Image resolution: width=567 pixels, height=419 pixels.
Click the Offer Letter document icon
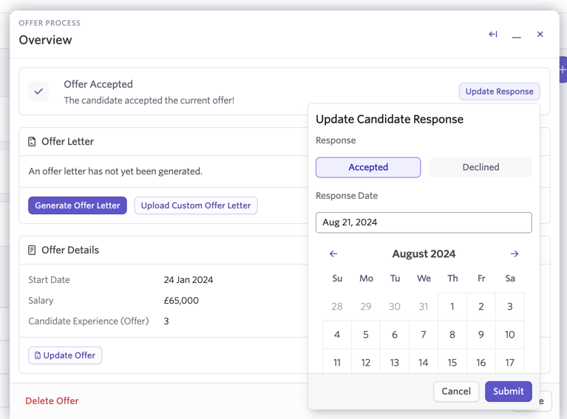[32, 142]
